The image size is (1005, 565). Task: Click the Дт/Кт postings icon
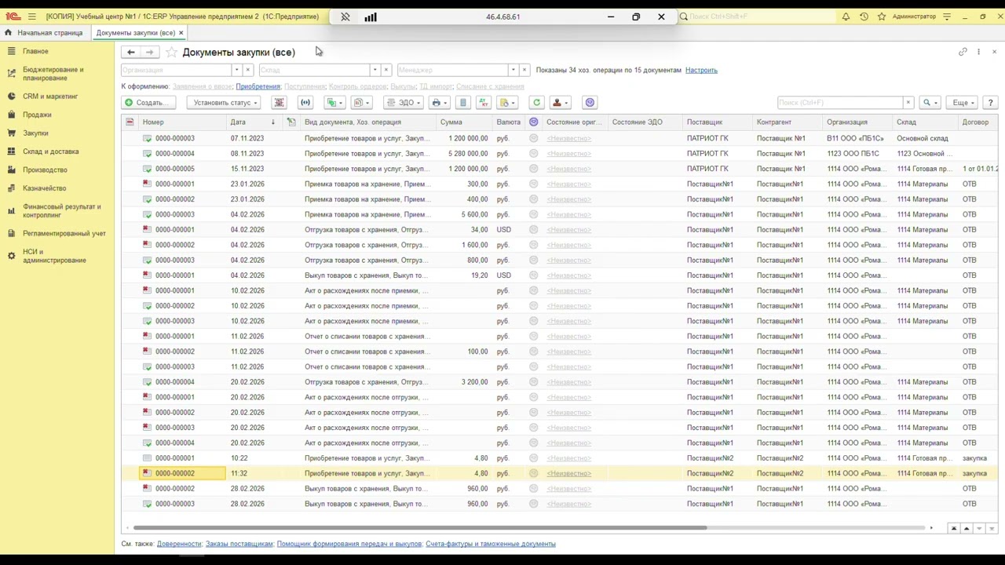(483, 103)
